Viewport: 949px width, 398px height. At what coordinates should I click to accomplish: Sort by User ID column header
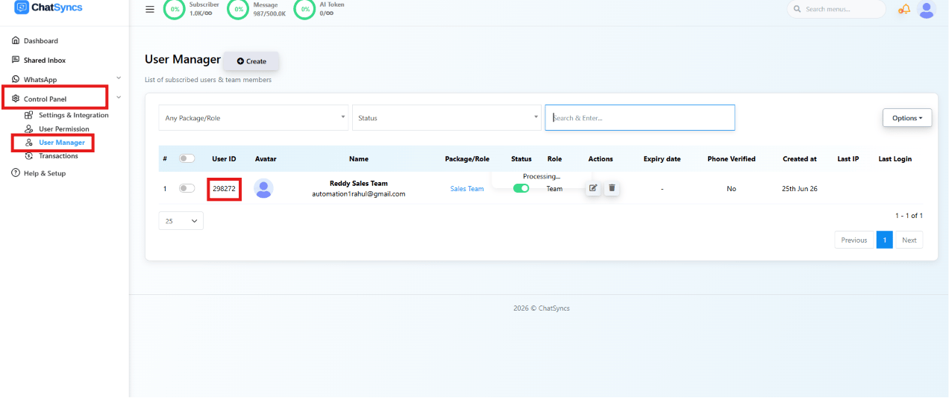[x=225, y=159]
